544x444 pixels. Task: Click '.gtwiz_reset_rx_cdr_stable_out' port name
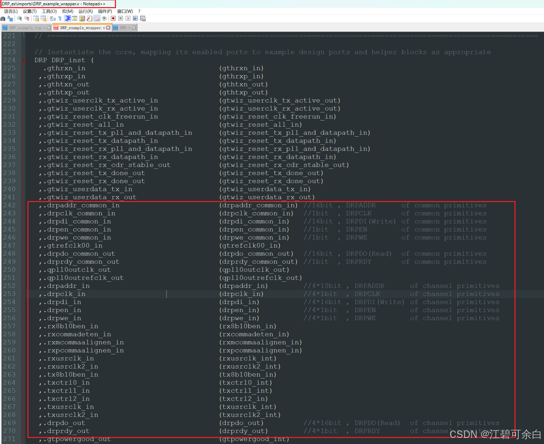click(107, 165)
